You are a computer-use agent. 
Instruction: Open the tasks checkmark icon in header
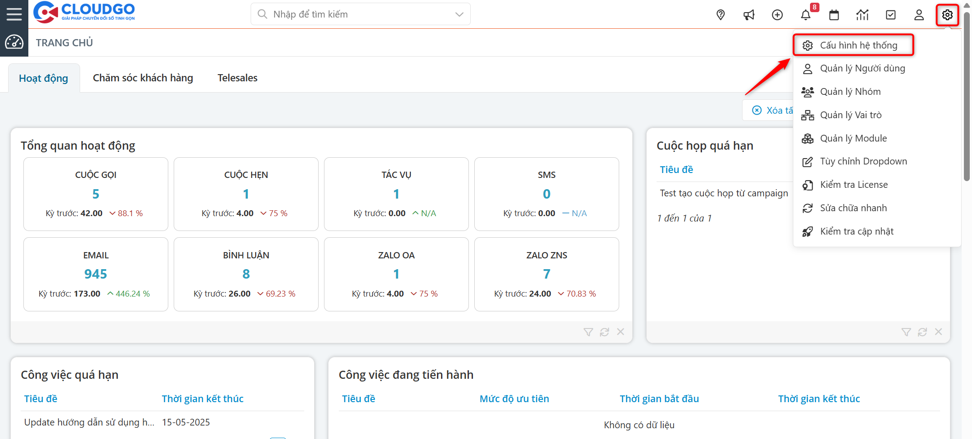click(891, 15)
